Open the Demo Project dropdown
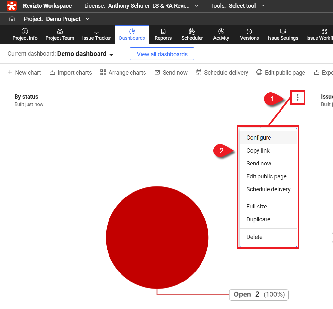Screen dimensions: 333x309 [x=57, y=19]
